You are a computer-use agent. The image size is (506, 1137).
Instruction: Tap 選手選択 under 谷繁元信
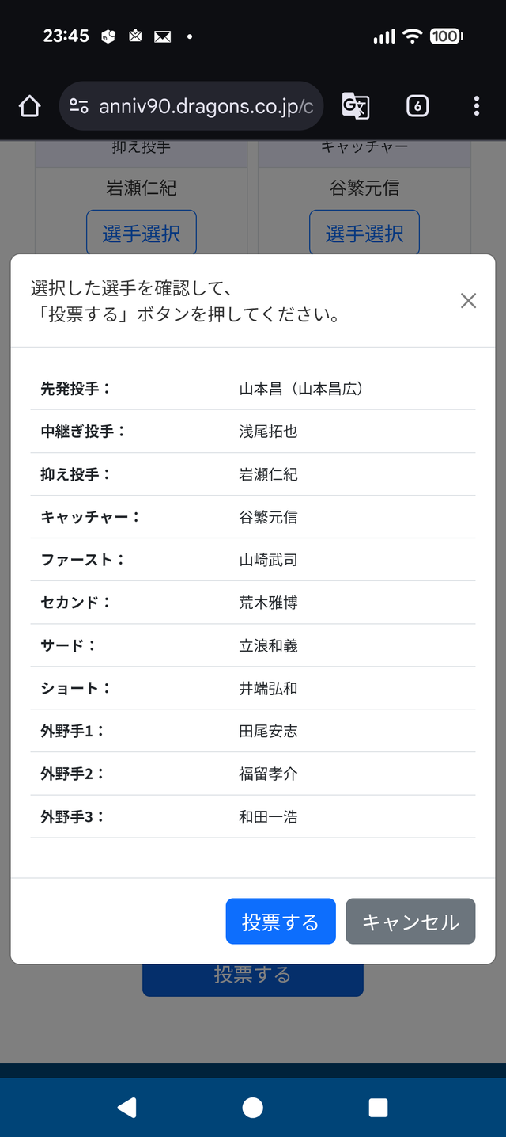pos(364,233)
